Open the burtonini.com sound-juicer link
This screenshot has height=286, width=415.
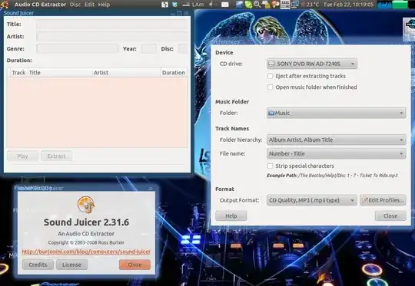click(86, 251)
